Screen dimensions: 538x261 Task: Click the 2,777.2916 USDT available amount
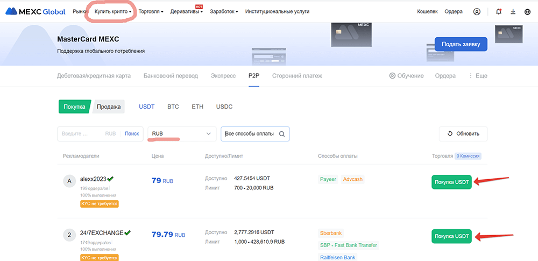pos(254,232)
